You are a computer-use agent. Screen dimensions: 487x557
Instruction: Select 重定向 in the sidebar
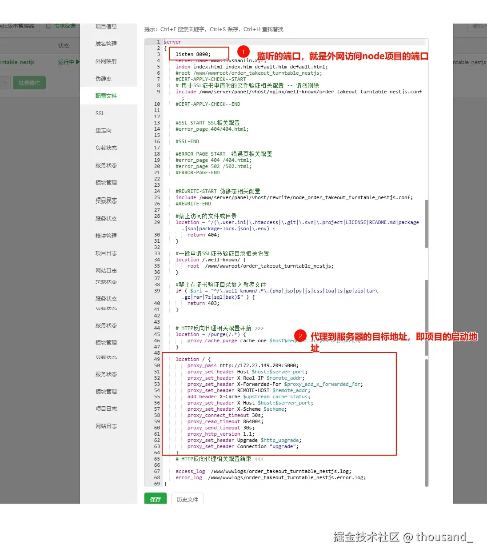(x=104, y=130)
